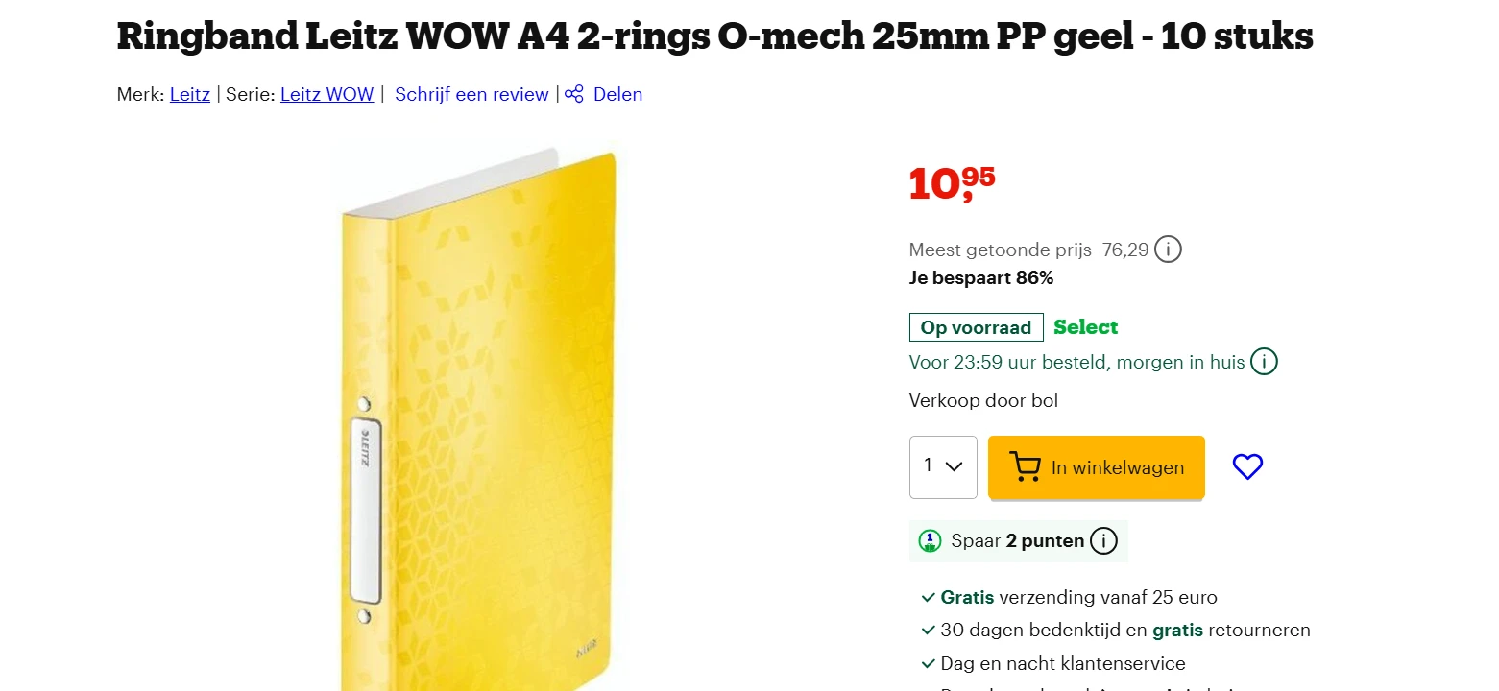
Task: Open the Leitz brand page
Action: tap(189, 94)
